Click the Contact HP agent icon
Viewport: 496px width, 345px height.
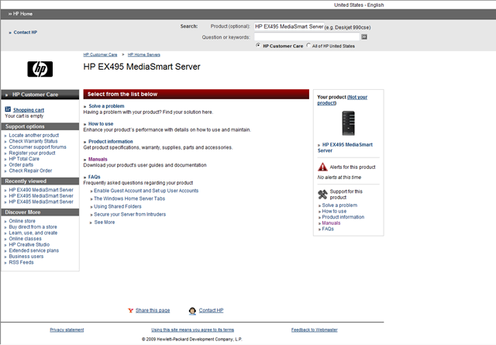192,311
